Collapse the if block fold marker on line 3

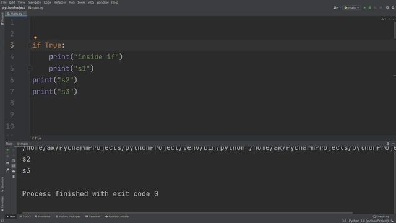pyautogui.click(x=30, y=45)
